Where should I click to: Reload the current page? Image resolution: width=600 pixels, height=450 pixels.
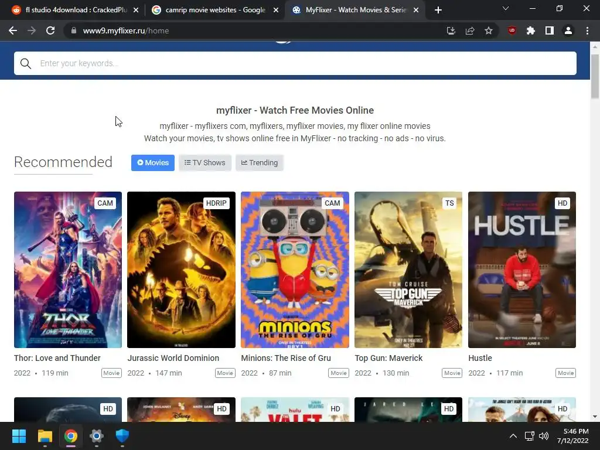coord(50,30)
